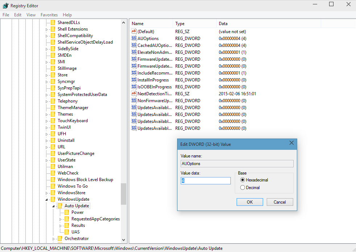Expand the RequestedAppCategories tree node
This screenshot has height=252, width=356.
60,220
